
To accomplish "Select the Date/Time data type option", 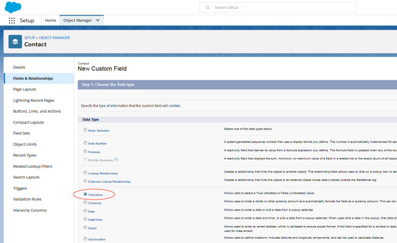I will (x=86, y=219).
